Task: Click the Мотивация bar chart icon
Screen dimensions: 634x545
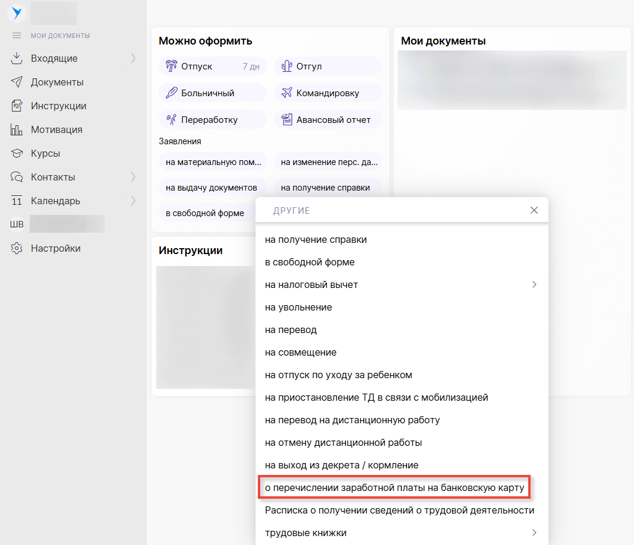Action: [x=17, y=129]
